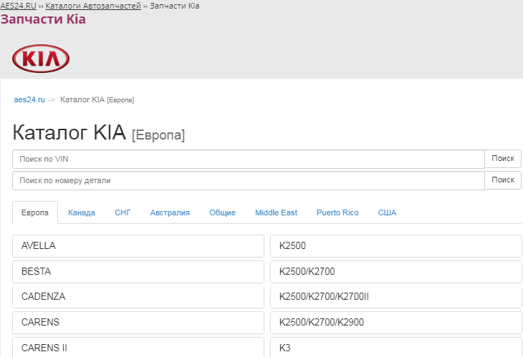523x357 pixels.
Task: Open the Общие tab
Action: [222, 212]
